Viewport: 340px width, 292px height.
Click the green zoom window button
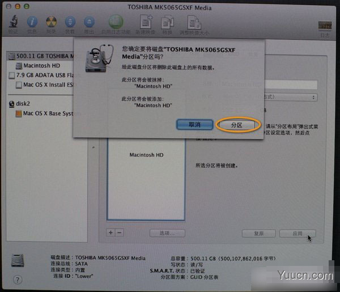(27, 6)
